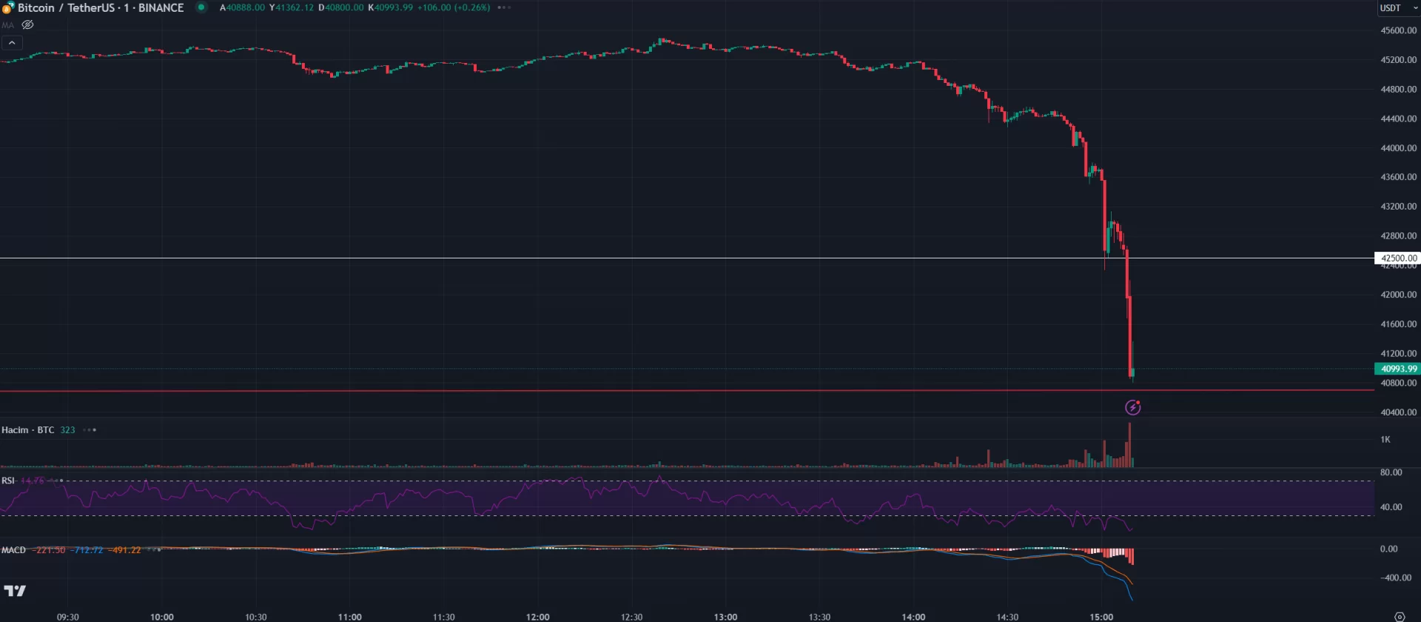Open the USDT currency dropdown
The width and height of the screenshot is (1421, 622).
[x=1397, y=8]
